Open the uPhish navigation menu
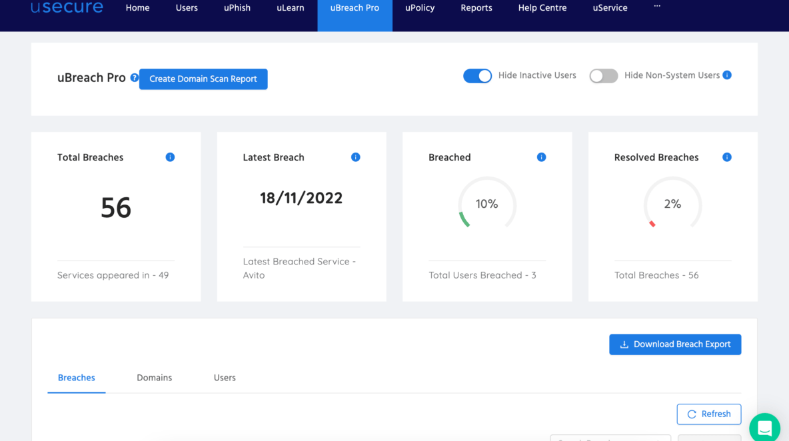The height and width of the screenshot is (441, 789). click(237, 8)
